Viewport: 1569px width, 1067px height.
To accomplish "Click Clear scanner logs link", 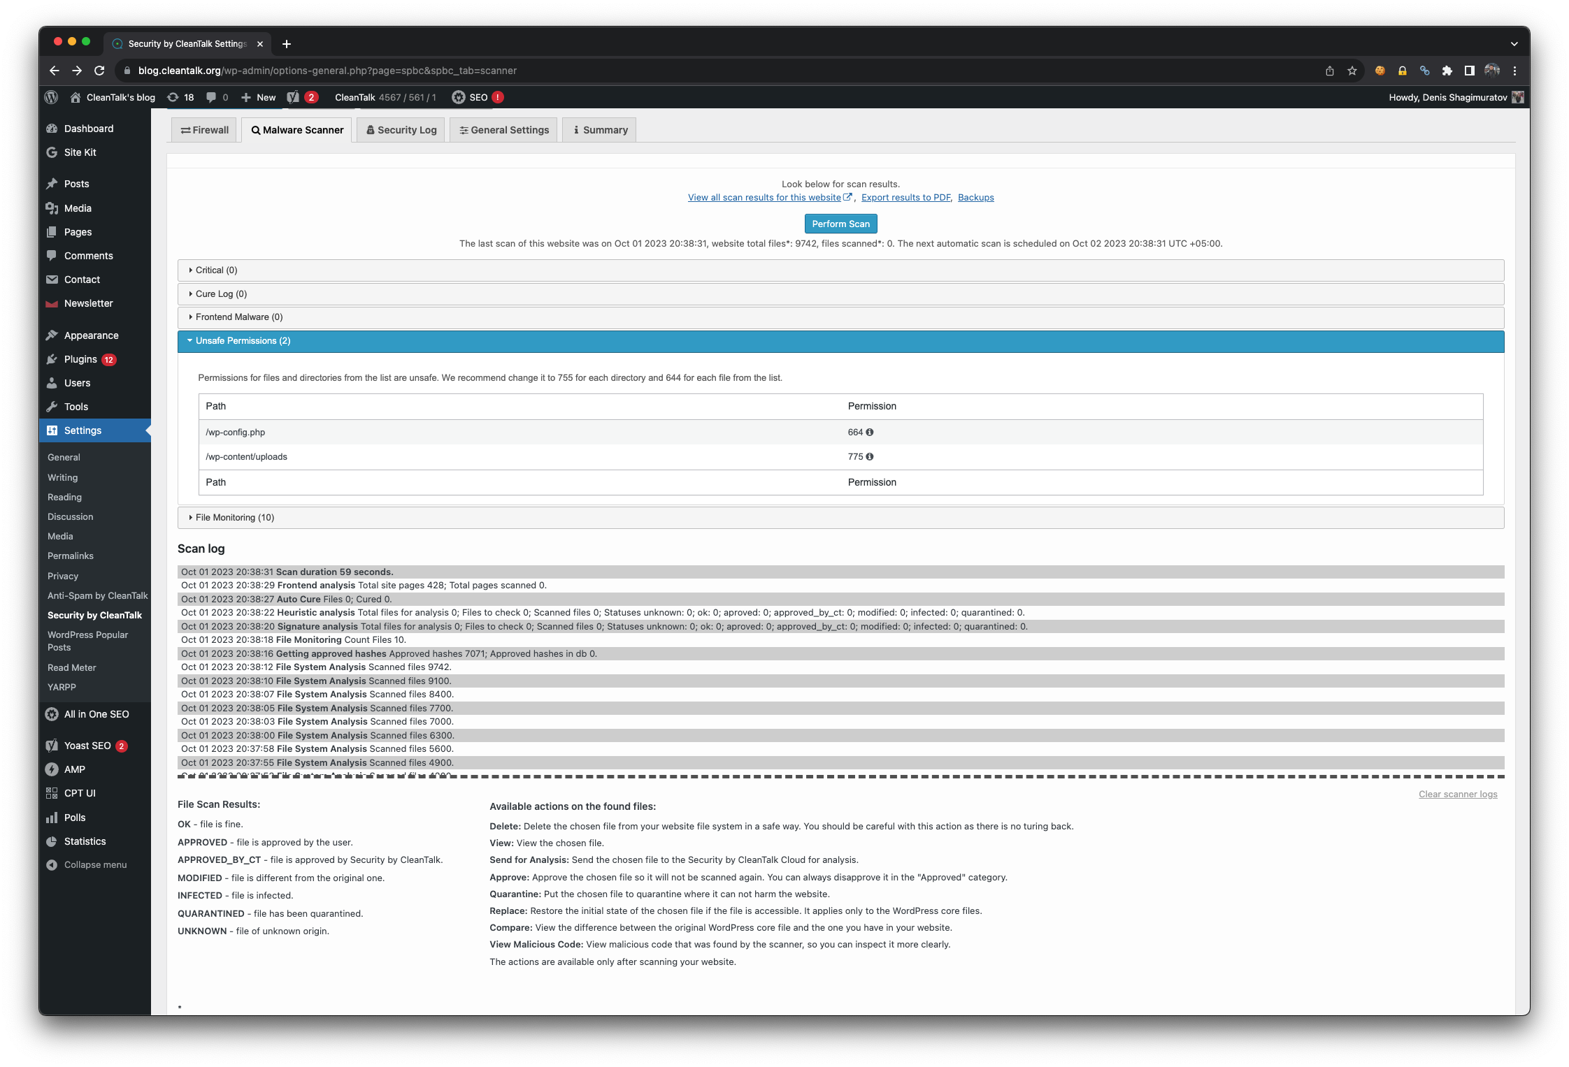I will 1457,794.
